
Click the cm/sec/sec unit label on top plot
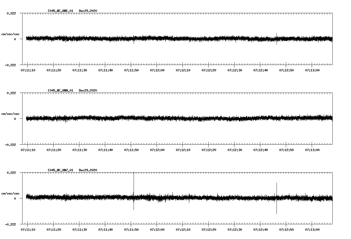11,34
